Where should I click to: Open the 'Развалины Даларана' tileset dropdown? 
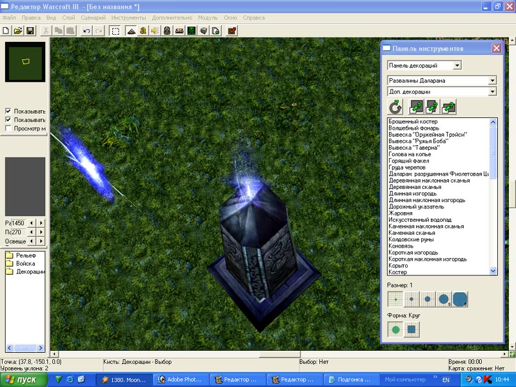point(492,80)
